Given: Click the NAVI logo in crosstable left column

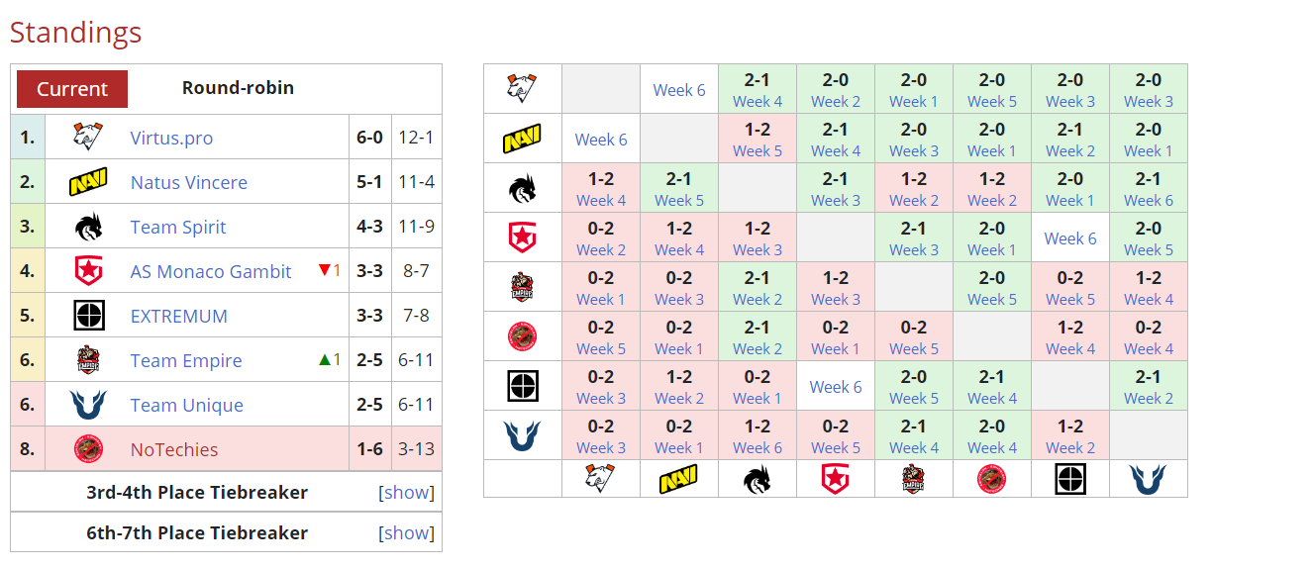Looking at the screenshot, I should (x=522, y=140).
